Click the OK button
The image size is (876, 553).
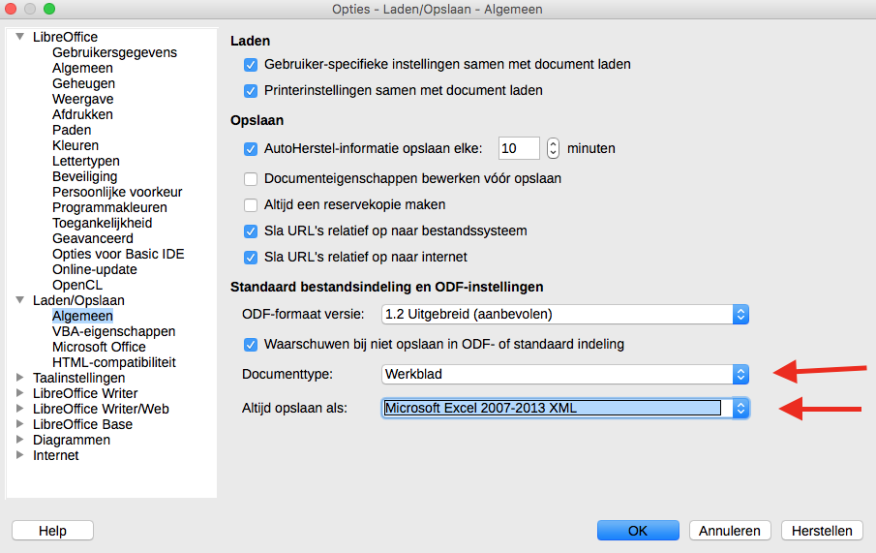pos(638,531)
